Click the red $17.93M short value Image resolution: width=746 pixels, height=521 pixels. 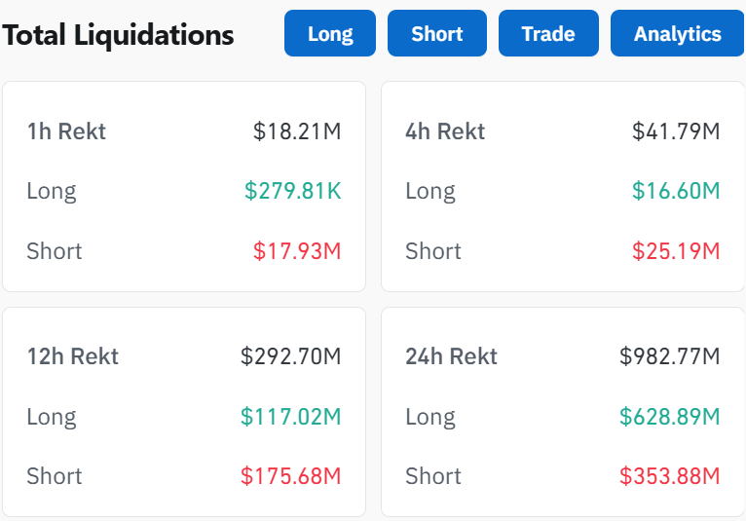tap(297, 251)
